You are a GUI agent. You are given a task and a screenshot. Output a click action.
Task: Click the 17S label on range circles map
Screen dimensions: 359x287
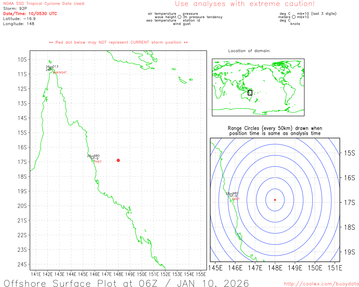pyautogui.click(x=349, y=202)
